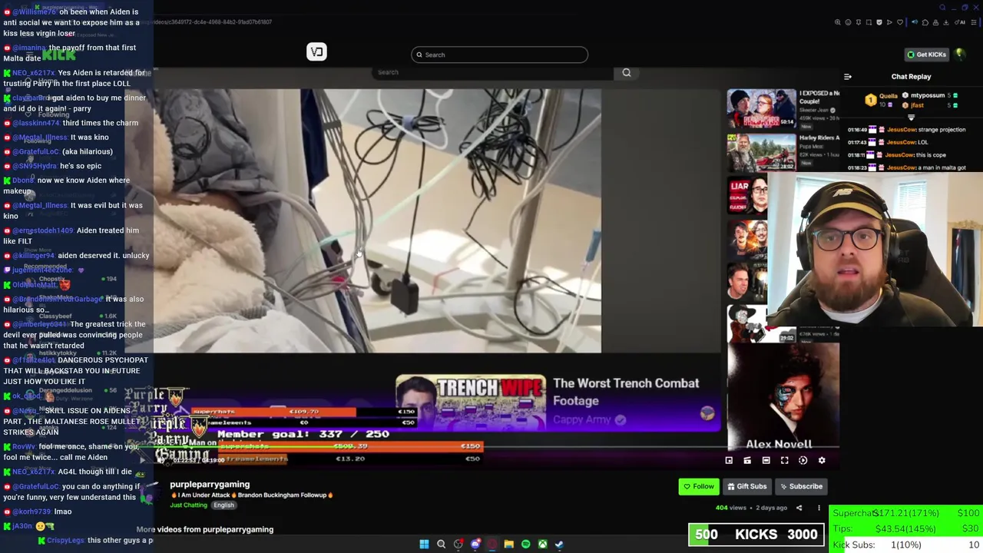Open the shield pocket icon in toolbar

coord(879,22)
